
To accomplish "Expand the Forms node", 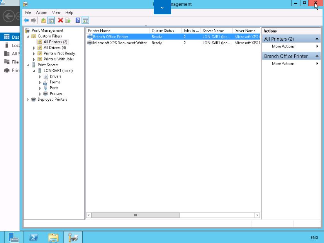I will [x=40, y=82].
